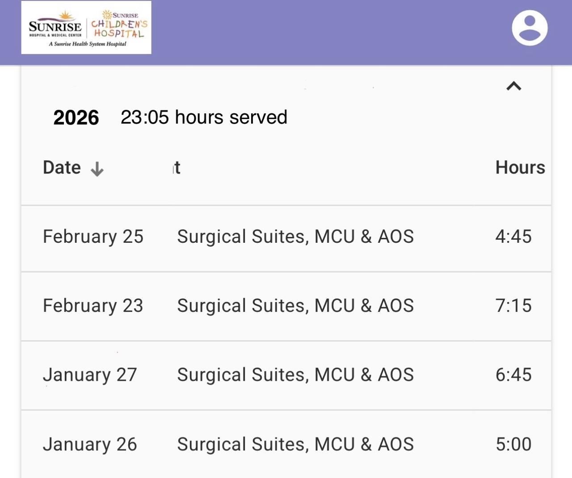Open the February 23 date entry

click(93, 306)
